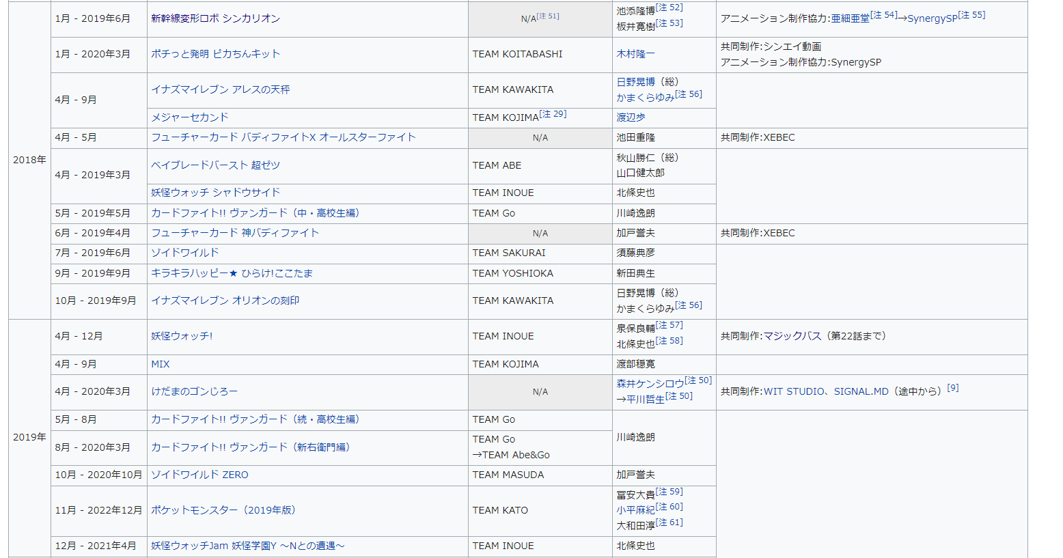
Task: Open フューチャーカード 神バディファイト link
Action: [x=234, y=233]
